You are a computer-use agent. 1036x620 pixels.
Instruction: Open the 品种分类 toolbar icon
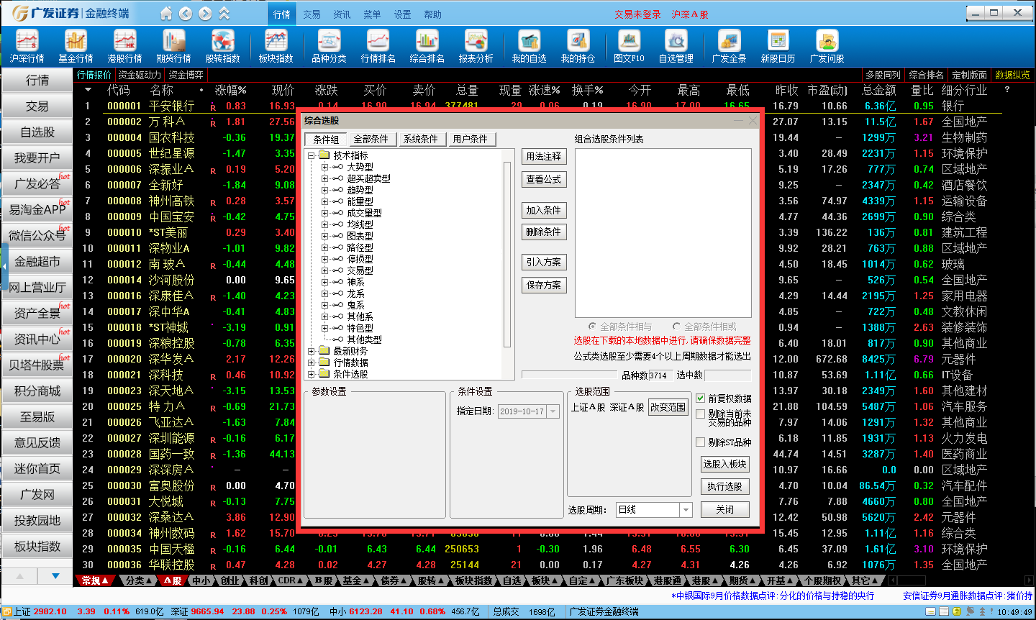click(329, 47)
